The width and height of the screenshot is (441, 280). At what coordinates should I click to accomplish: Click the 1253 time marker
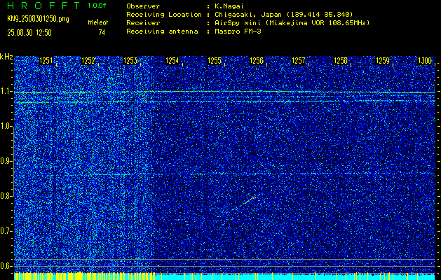pos(130,61)
